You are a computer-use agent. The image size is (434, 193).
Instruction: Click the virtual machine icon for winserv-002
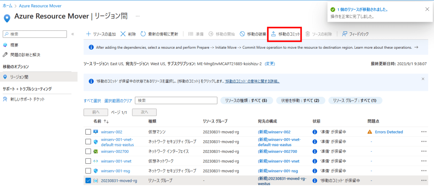(96, 132)
